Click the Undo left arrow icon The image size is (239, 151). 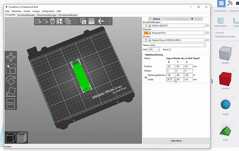101,21
